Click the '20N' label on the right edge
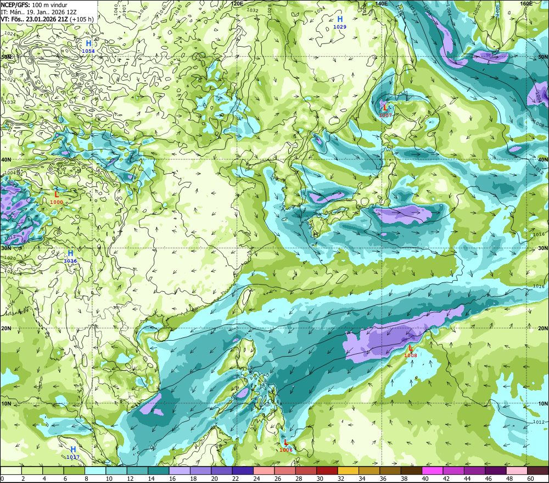549x483 pixels. [543, 329]
